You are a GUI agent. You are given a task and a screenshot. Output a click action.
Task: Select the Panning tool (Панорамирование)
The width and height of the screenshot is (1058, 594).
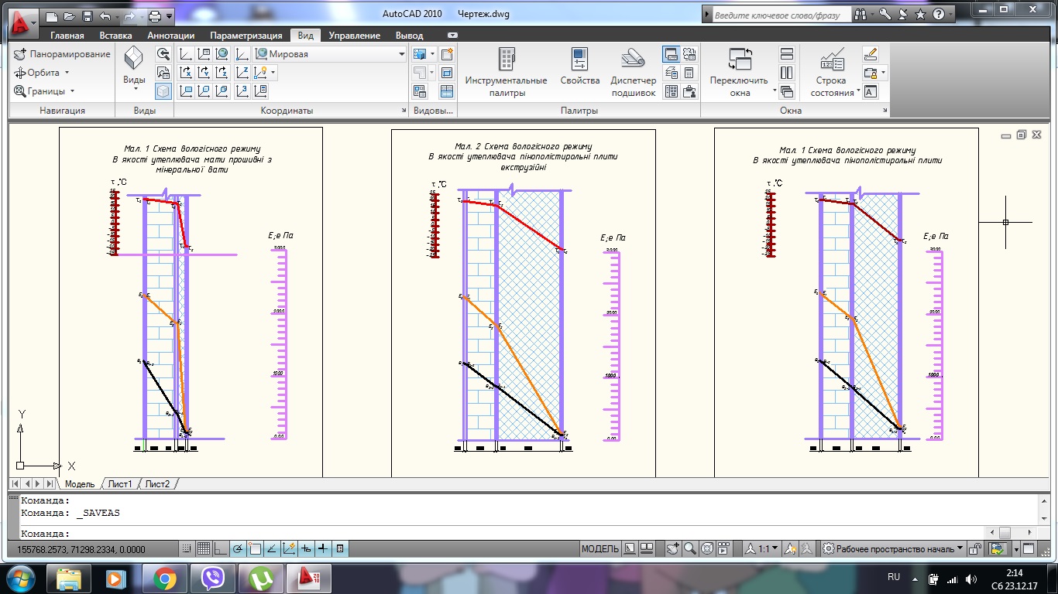click(x=62, y=54)
